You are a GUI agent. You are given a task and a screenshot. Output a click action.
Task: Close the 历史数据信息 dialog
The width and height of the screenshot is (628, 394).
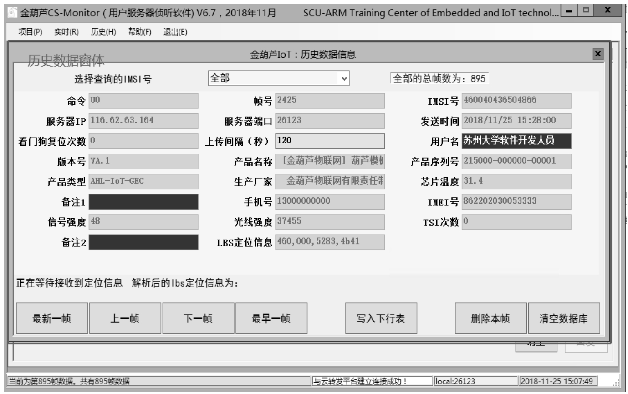(598, 54)
